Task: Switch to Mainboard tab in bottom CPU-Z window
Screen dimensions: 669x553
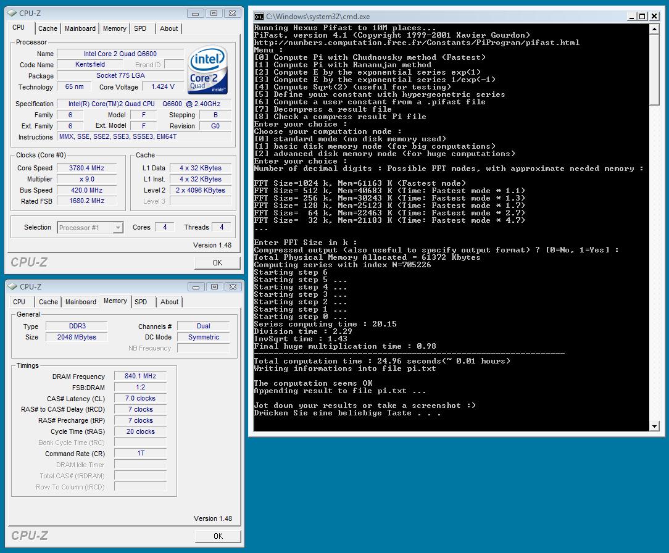Action: [81, 302]
